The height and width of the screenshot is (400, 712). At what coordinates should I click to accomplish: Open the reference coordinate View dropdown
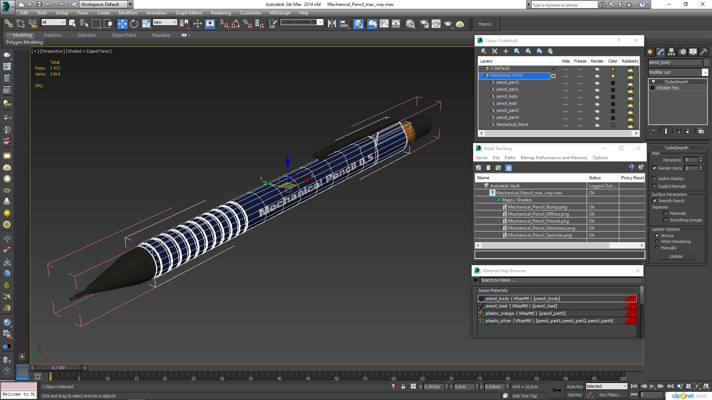pos(165,22)
